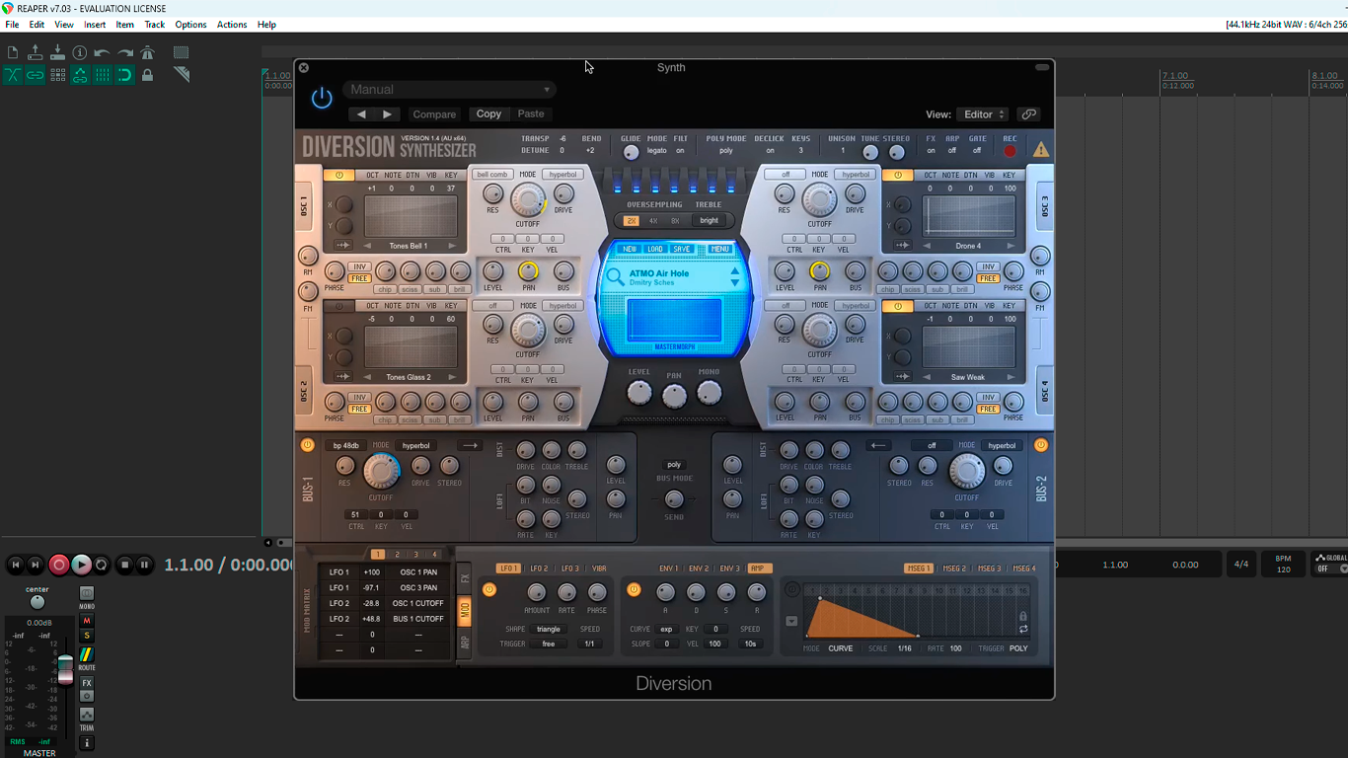Go to project start in transport

15,565
